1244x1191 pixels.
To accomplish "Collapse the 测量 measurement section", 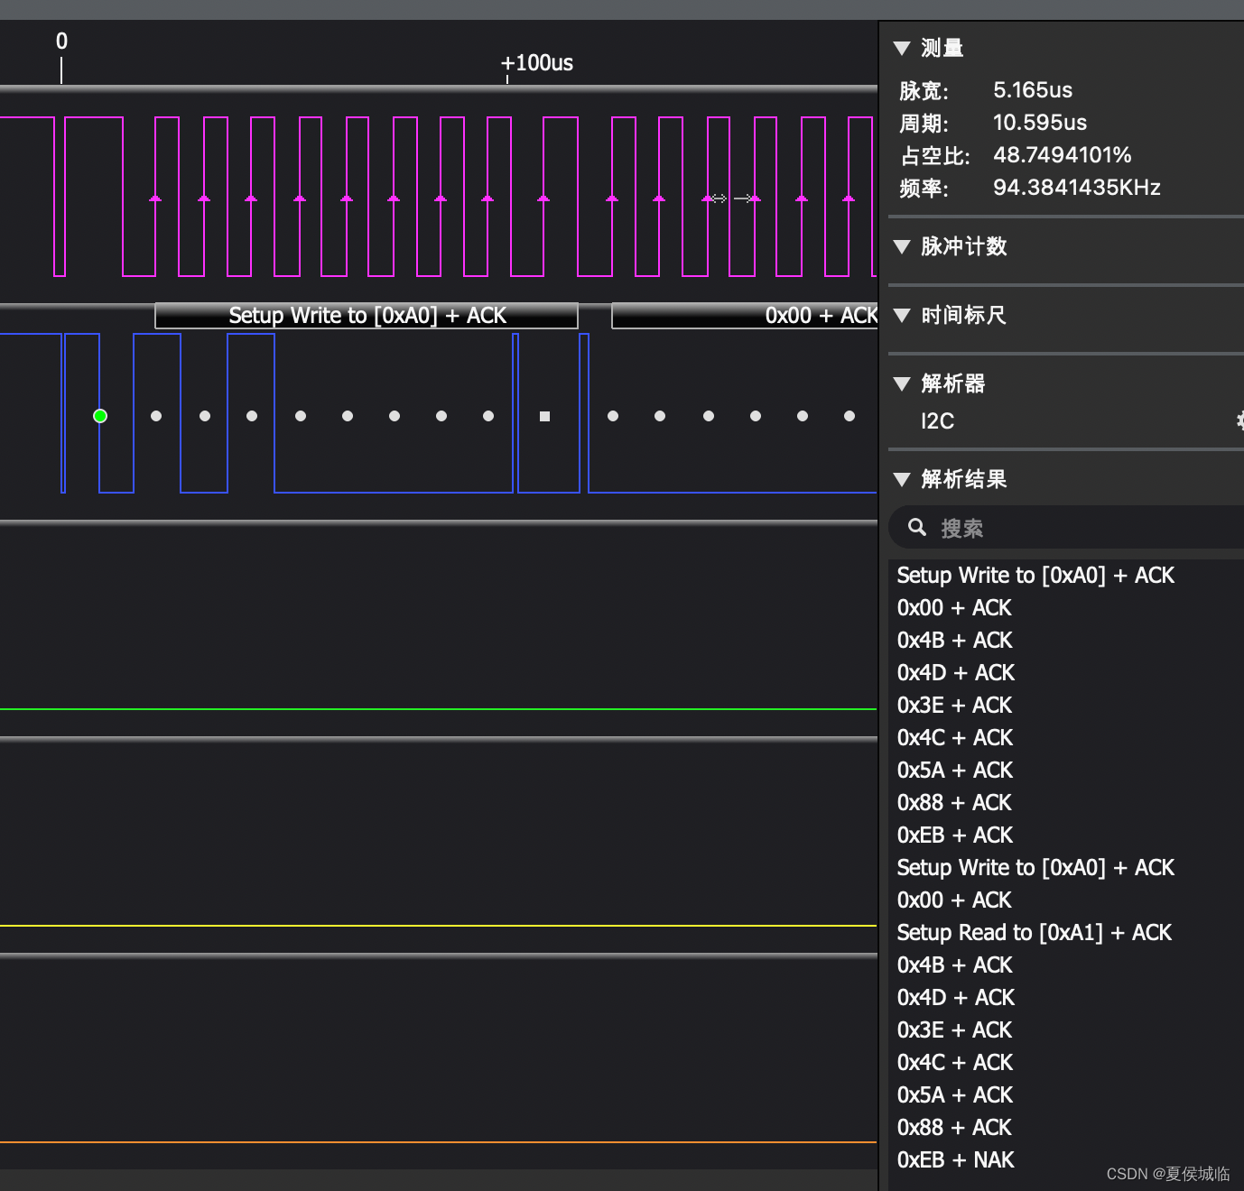I will pyautogui.click(x=901, y=48).
